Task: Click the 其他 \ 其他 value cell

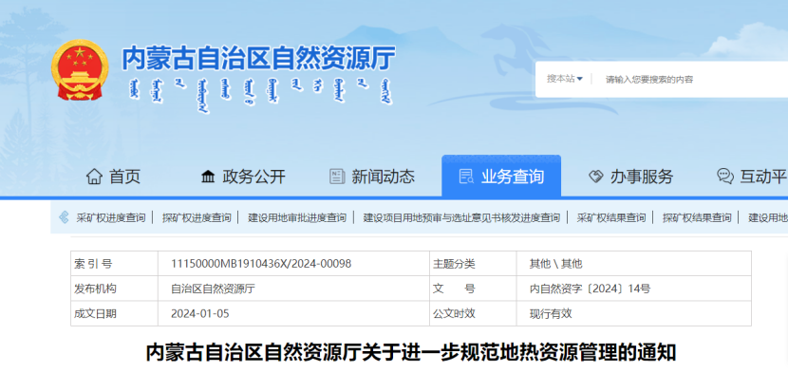Action: tap(633, 264)
